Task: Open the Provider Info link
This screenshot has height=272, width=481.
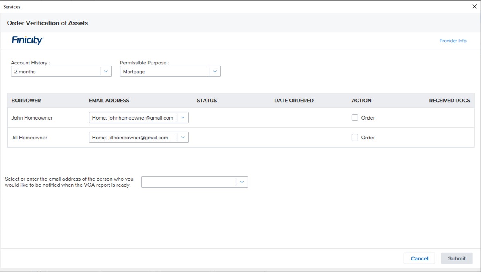Action: [453, 41]
